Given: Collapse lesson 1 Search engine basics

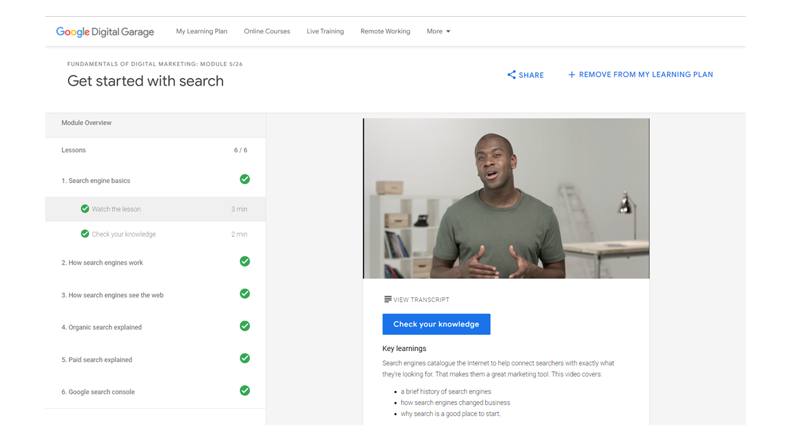Looking at the screenshot, I should point(156,180).
